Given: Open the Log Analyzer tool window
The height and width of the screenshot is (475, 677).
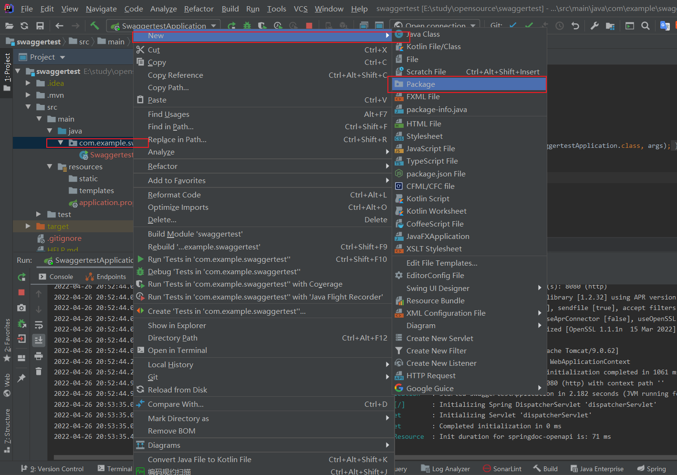Looking at the screenshot, I should pyautogui.click(x=446, y=469).
